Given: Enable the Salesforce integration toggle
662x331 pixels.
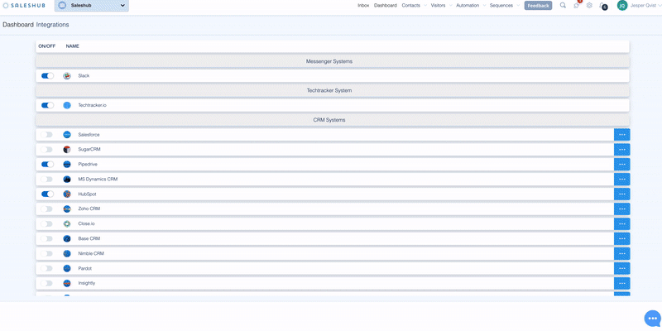Looking at the screenshot, I should pos(46,135).
